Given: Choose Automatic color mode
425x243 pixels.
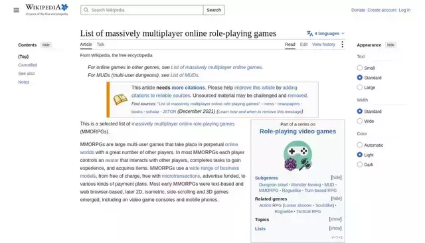Looking at the screenshot, I should tap(359, 145).
